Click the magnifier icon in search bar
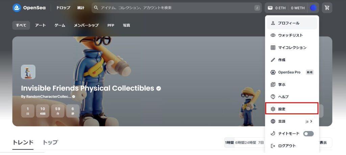 pos(96,8)
